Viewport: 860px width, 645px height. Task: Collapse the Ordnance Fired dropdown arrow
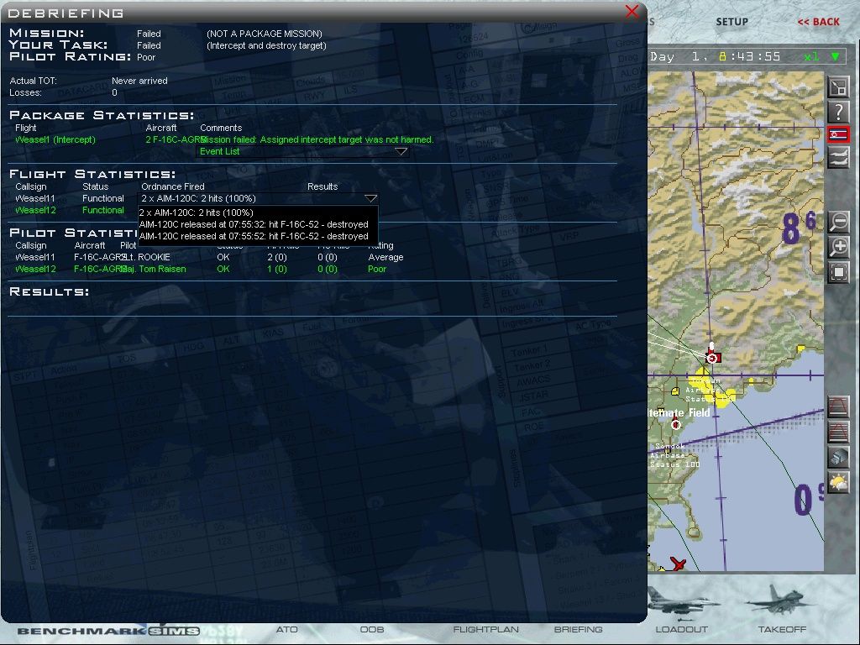(370, 198)
